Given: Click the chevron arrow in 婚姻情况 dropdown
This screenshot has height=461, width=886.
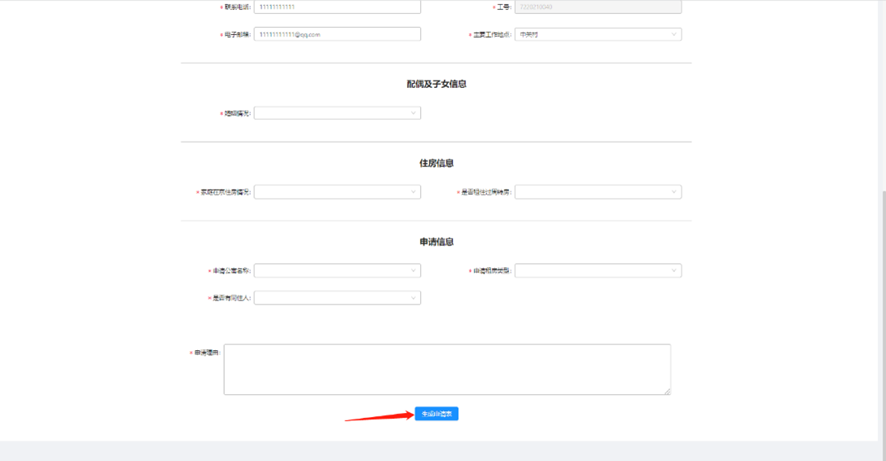Looking at the screenshot, I should click(413, 113).
